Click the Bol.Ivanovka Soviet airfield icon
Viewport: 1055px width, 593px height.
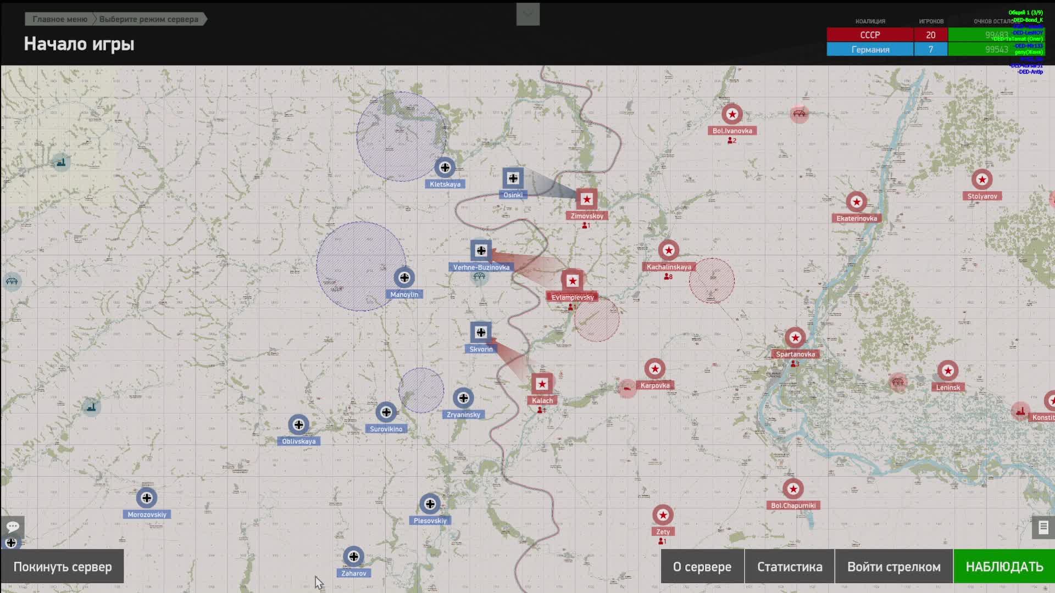732,114
